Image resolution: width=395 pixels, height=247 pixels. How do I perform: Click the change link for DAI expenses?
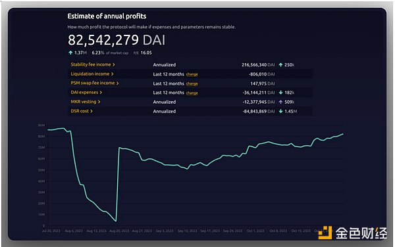192,93
